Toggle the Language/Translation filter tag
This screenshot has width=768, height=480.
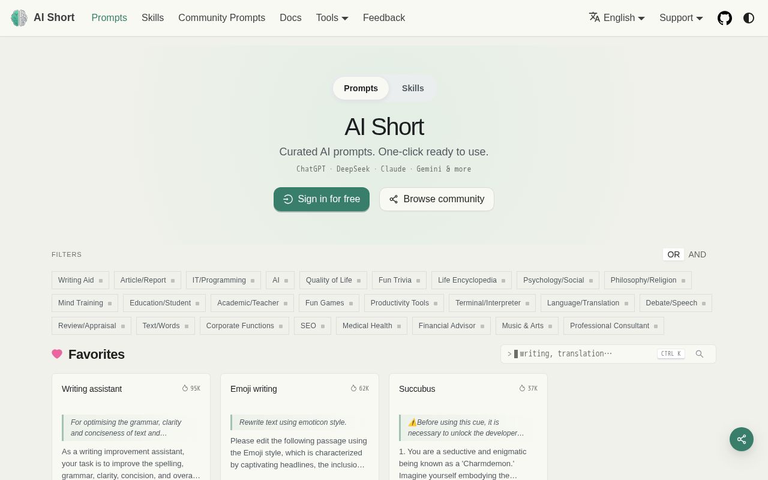click(x=587, y=303)
